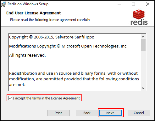Click the license scrollbar down arrow
Screen dimensions: 155x121
[x=143, y=88]
